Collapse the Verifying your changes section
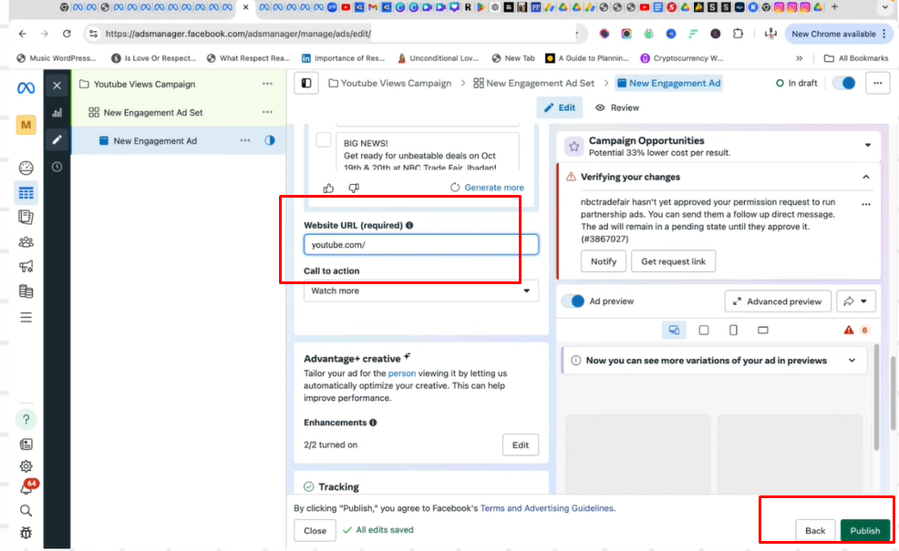The height and width of the screenshot is (551, 899). point(866,177)
